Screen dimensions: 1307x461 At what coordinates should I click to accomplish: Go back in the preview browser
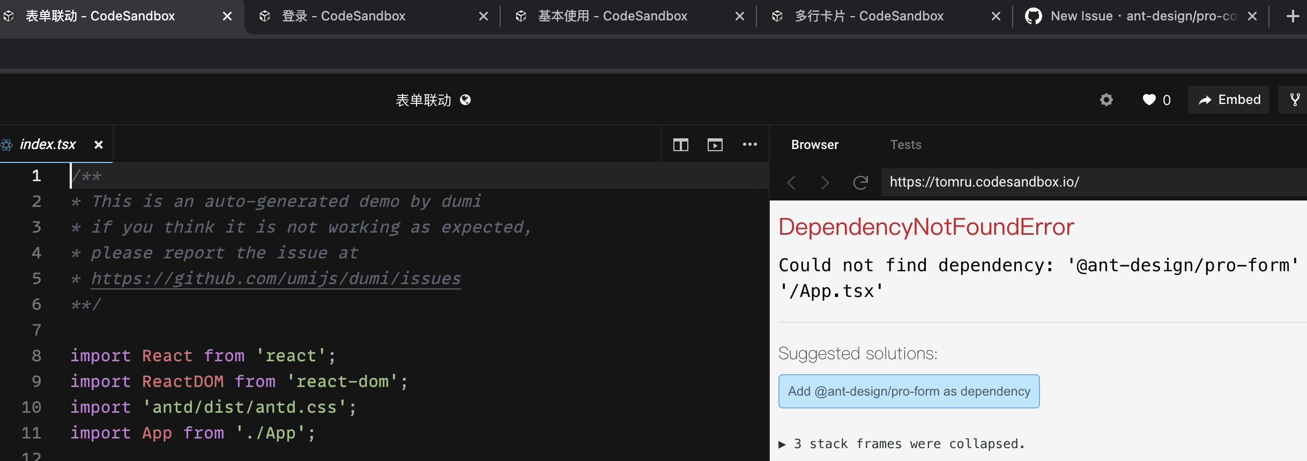tap(791, 183)
